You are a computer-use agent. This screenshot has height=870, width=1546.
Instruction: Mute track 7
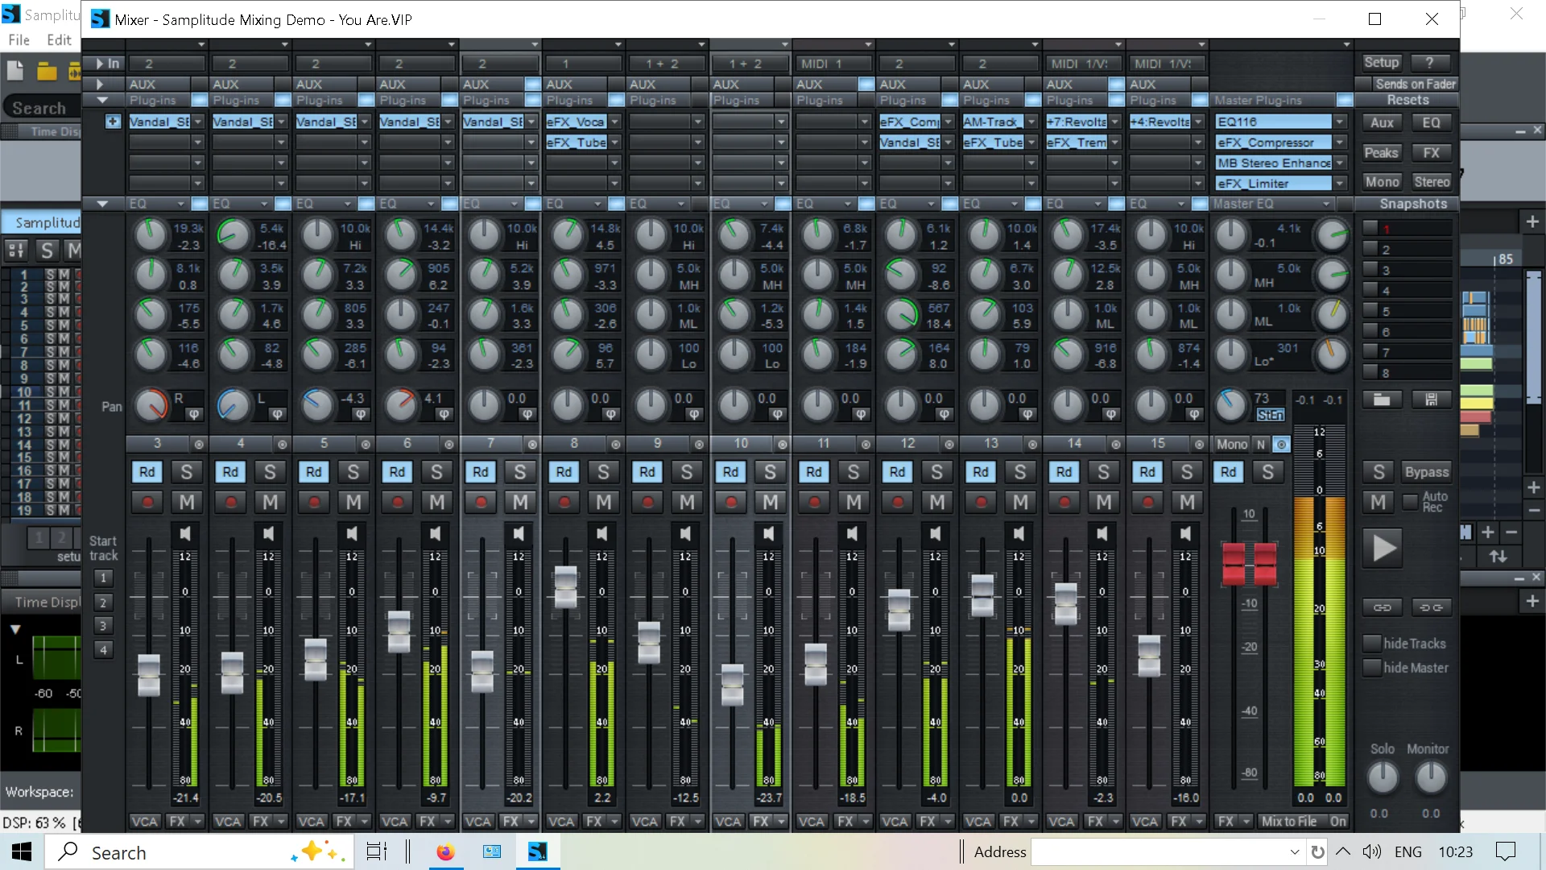pyautogui.click(x=520, y=503)
